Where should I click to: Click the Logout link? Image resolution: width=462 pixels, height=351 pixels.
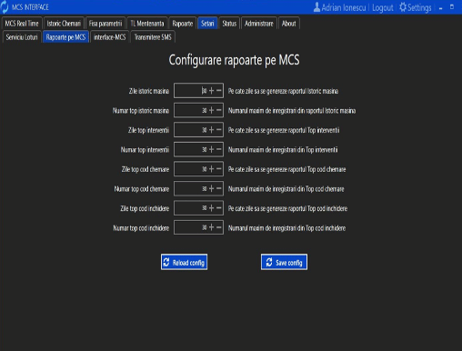[x=383, y=7]
